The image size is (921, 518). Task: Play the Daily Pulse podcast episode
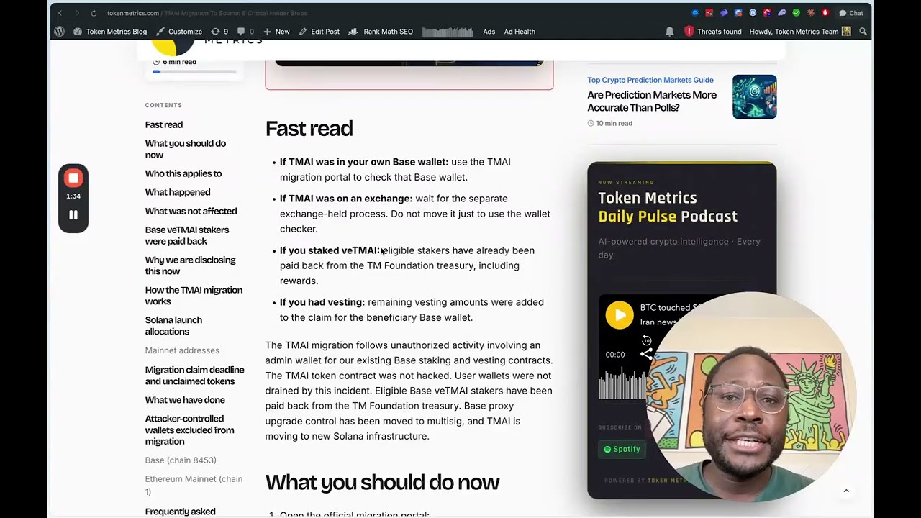[620, 314]
